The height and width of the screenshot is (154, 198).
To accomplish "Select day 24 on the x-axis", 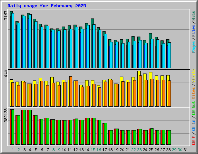I will click(x=145, y=150).
